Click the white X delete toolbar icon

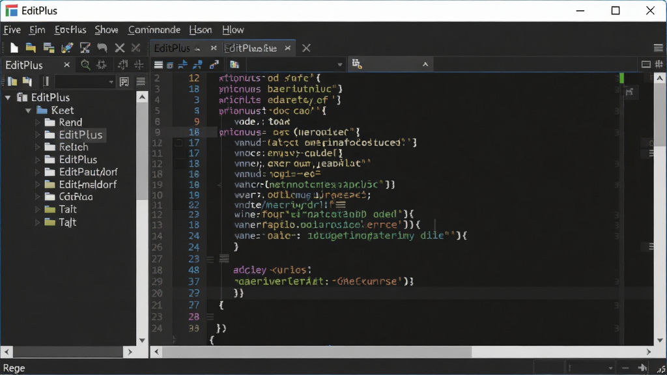point(120,48)
